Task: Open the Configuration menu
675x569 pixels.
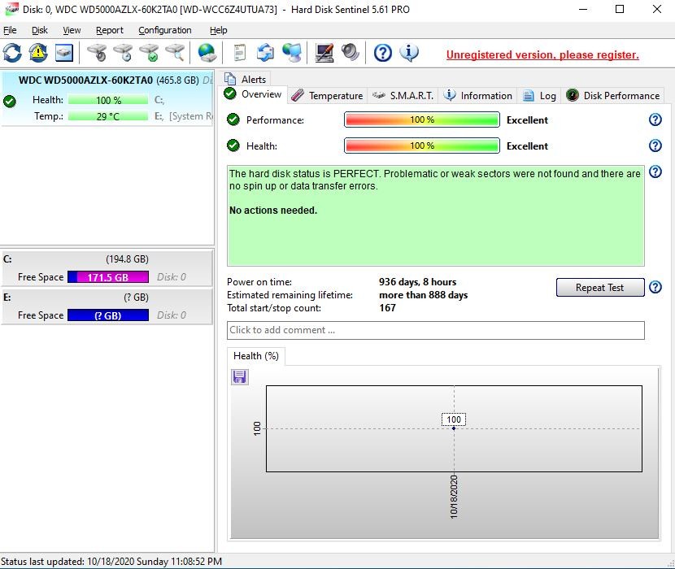Action: point(165,30)
